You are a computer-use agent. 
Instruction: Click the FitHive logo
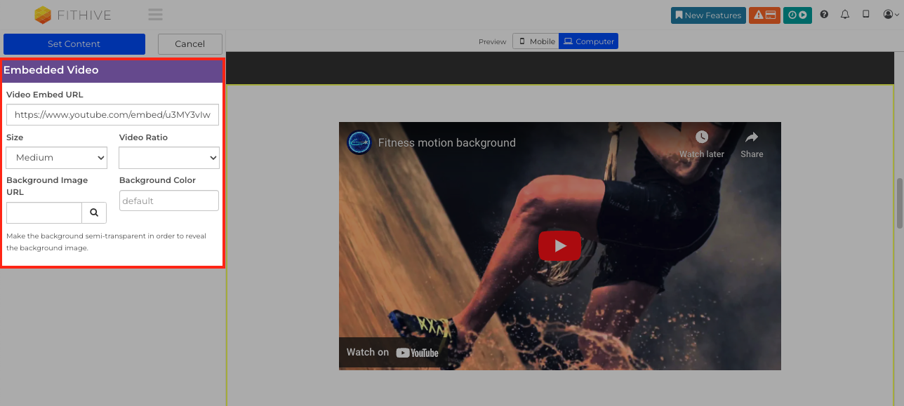[73, 15]
